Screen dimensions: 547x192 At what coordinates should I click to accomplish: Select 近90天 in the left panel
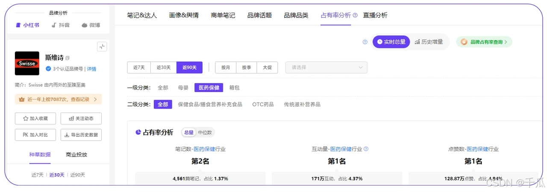coord(78,175)
